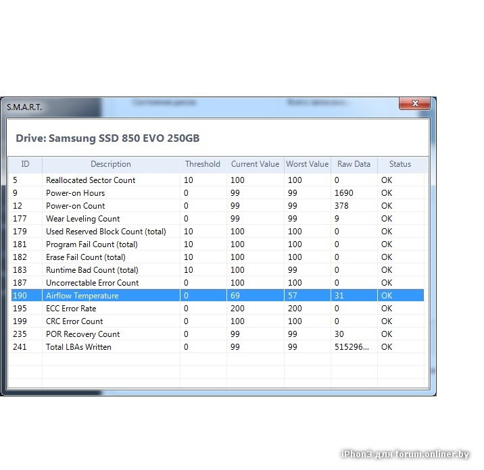Select the Erase Fail Count row
This screenshot has height=470, width=484.
point(217,257)
